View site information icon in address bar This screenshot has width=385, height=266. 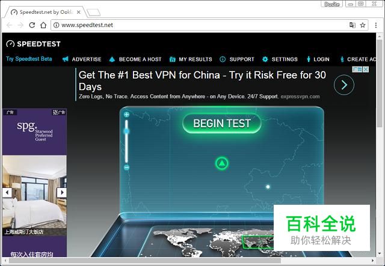coord(56,25)
